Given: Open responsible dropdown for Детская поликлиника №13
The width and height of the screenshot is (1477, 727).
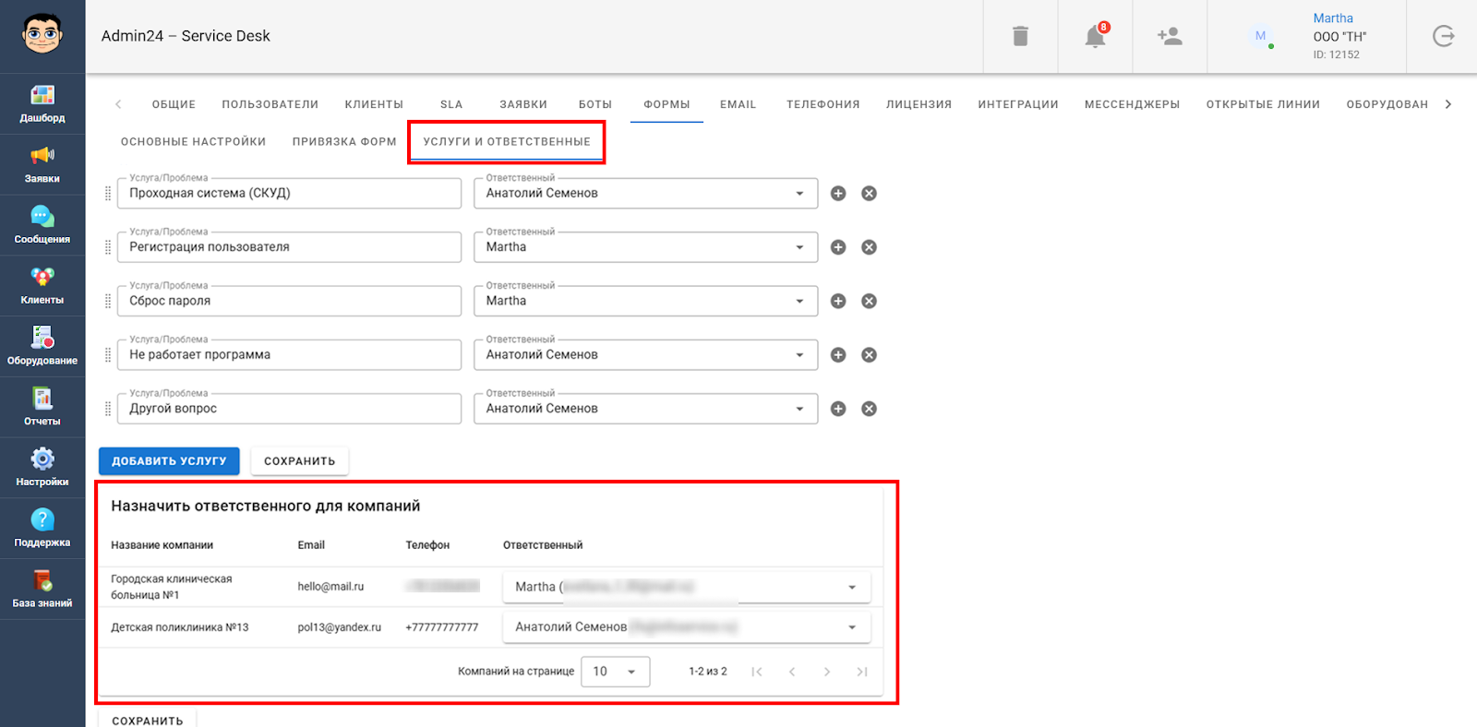Looking at the screenshot, I should pyautogui.click(x=851, y=627).
